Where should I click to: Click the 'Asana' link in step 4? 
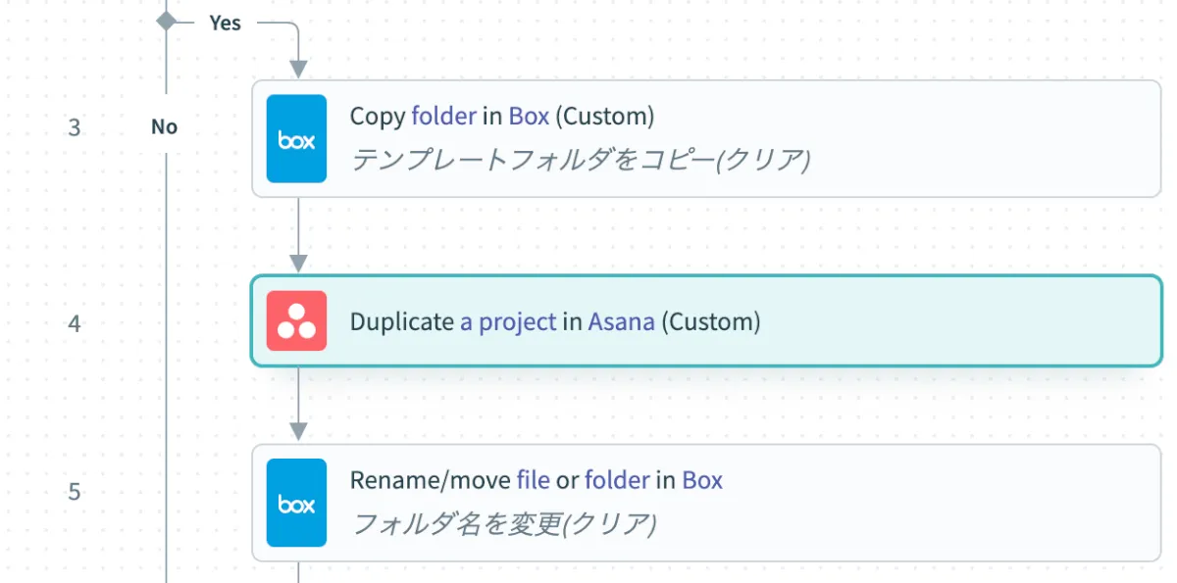tap(621, 321)
